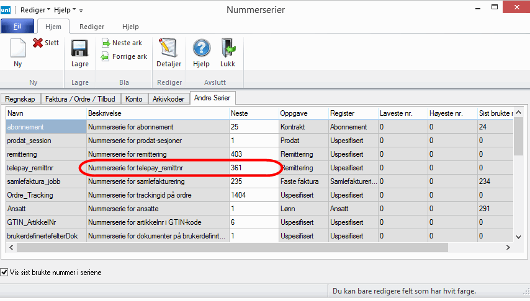
Task: Click the Slett delete icon
Action: click(38, 43)
